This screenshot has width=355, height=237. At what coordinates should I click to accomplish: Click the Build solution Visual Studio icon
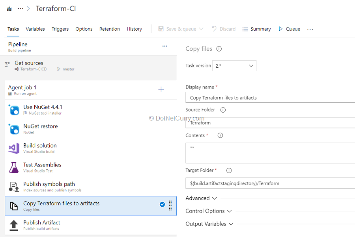[14, 148]
